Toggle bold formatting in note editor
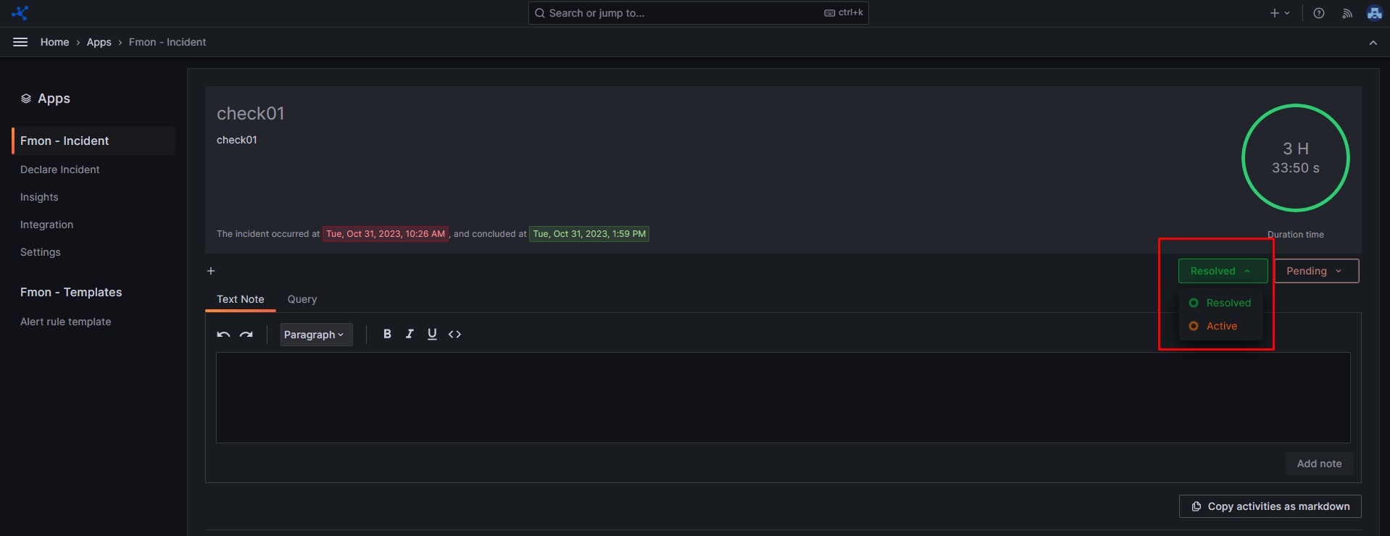 387,334
